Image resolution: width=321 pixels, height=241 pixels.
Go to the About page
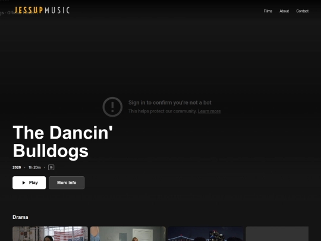pos(284,11)
